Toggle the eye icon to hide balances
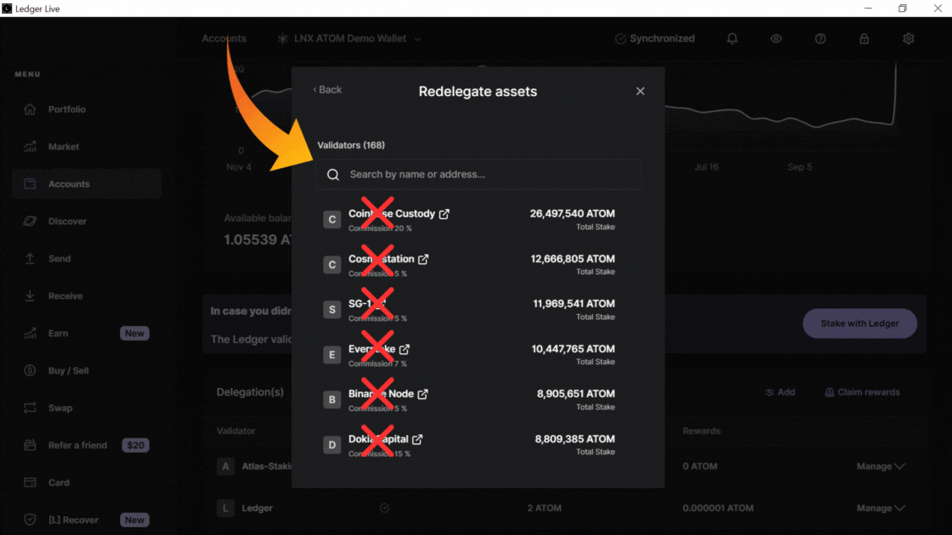This screenshot has height=535, width=952. click(776, 39)
